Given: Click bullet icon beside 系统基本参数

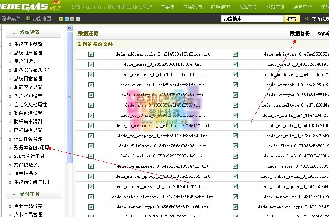Looking at the screenshot, I should 10,44.
